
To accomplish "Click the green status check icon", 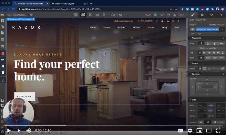I will coord(155,15).
